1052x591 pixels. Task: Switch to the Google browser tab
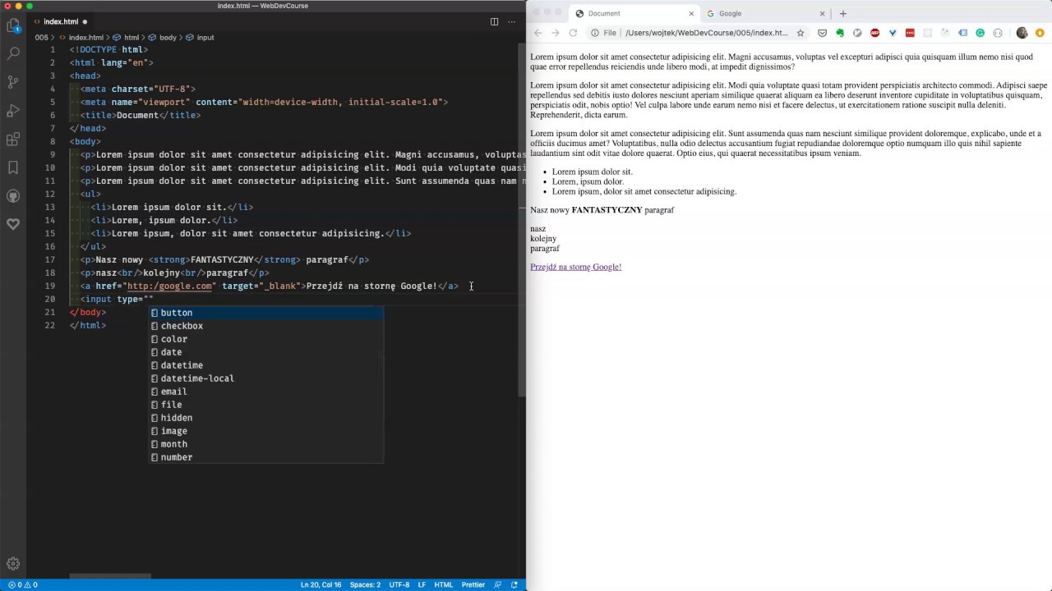(764, 13)
